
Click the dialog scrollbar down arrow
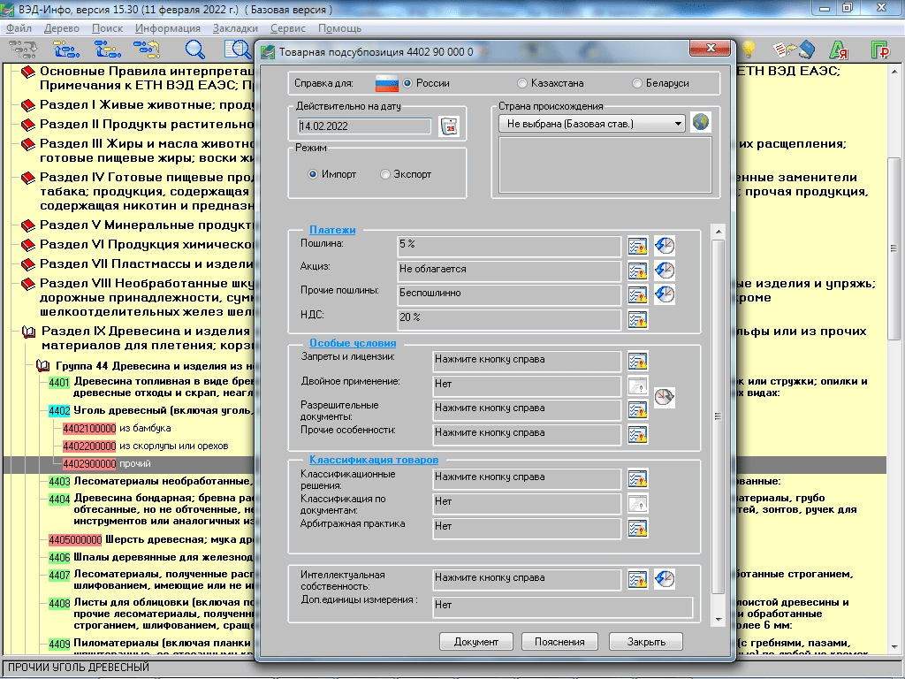coord(718,619)
